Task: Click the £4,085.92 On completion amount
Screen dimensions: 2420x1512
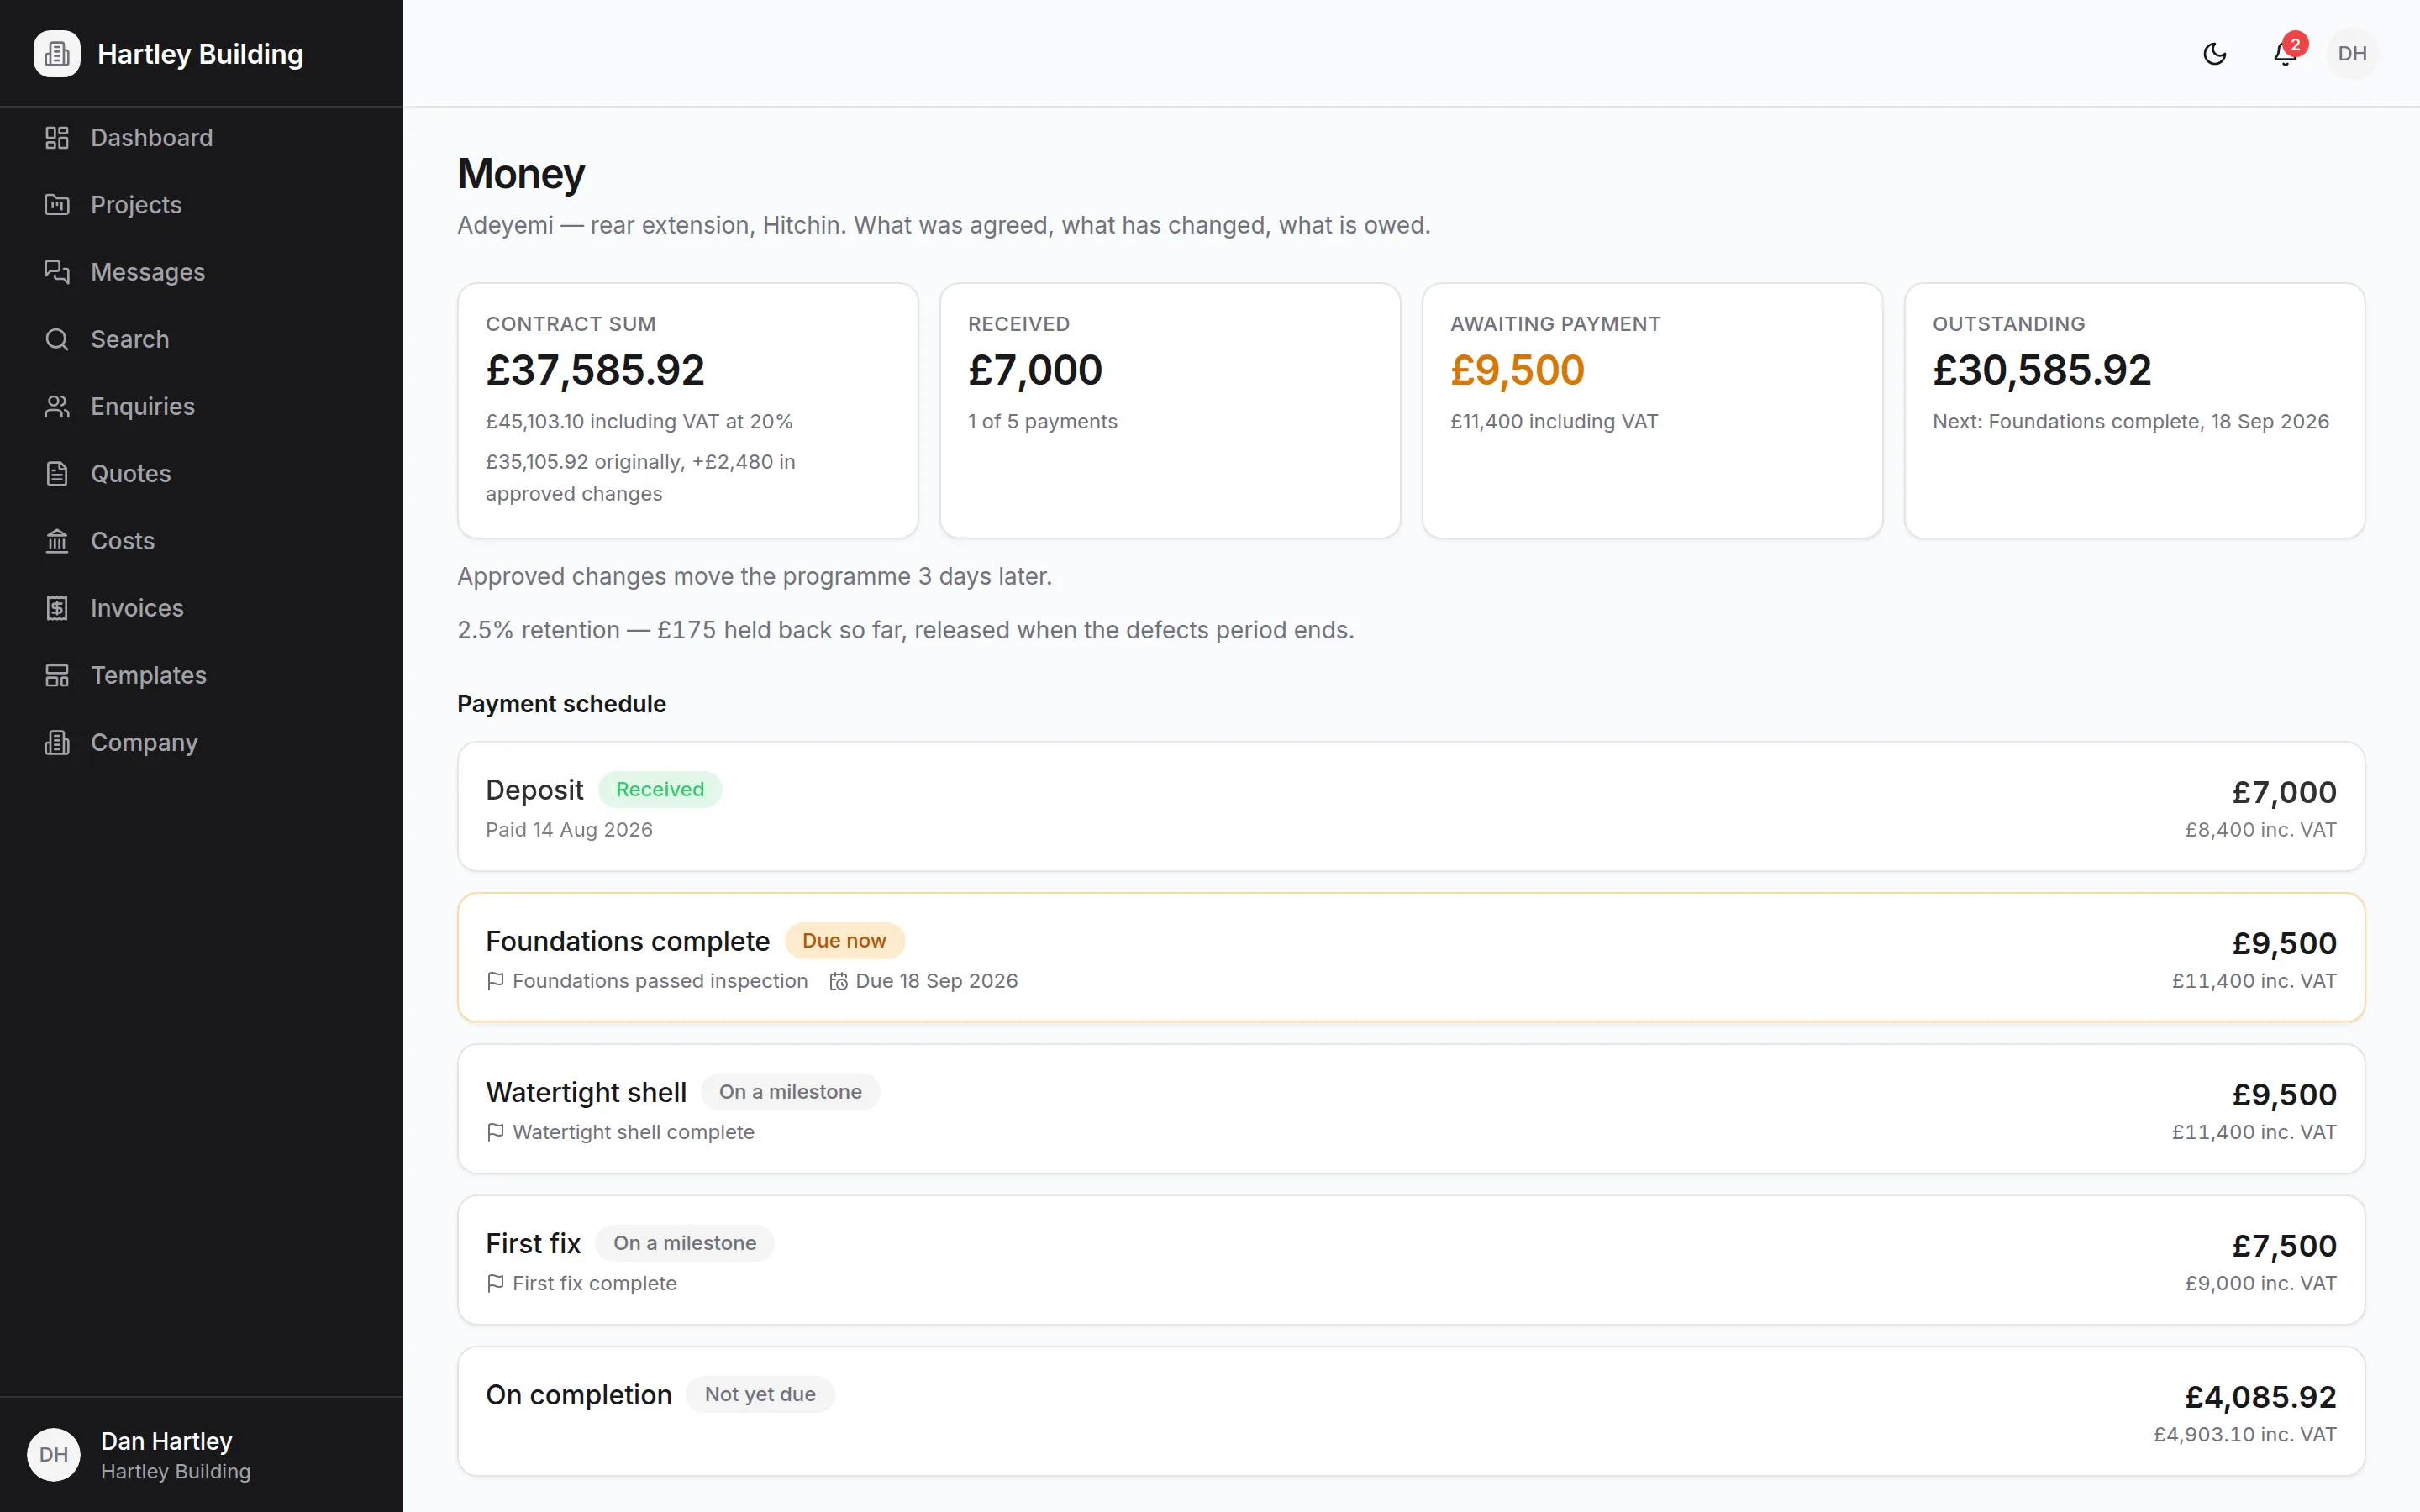Action: 2260,1396
